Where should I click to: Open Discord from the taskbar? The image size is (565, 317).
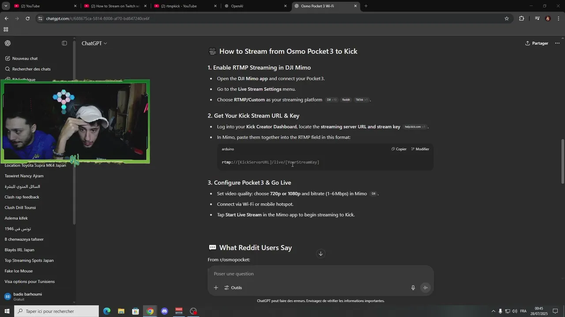tap(164, 311)
